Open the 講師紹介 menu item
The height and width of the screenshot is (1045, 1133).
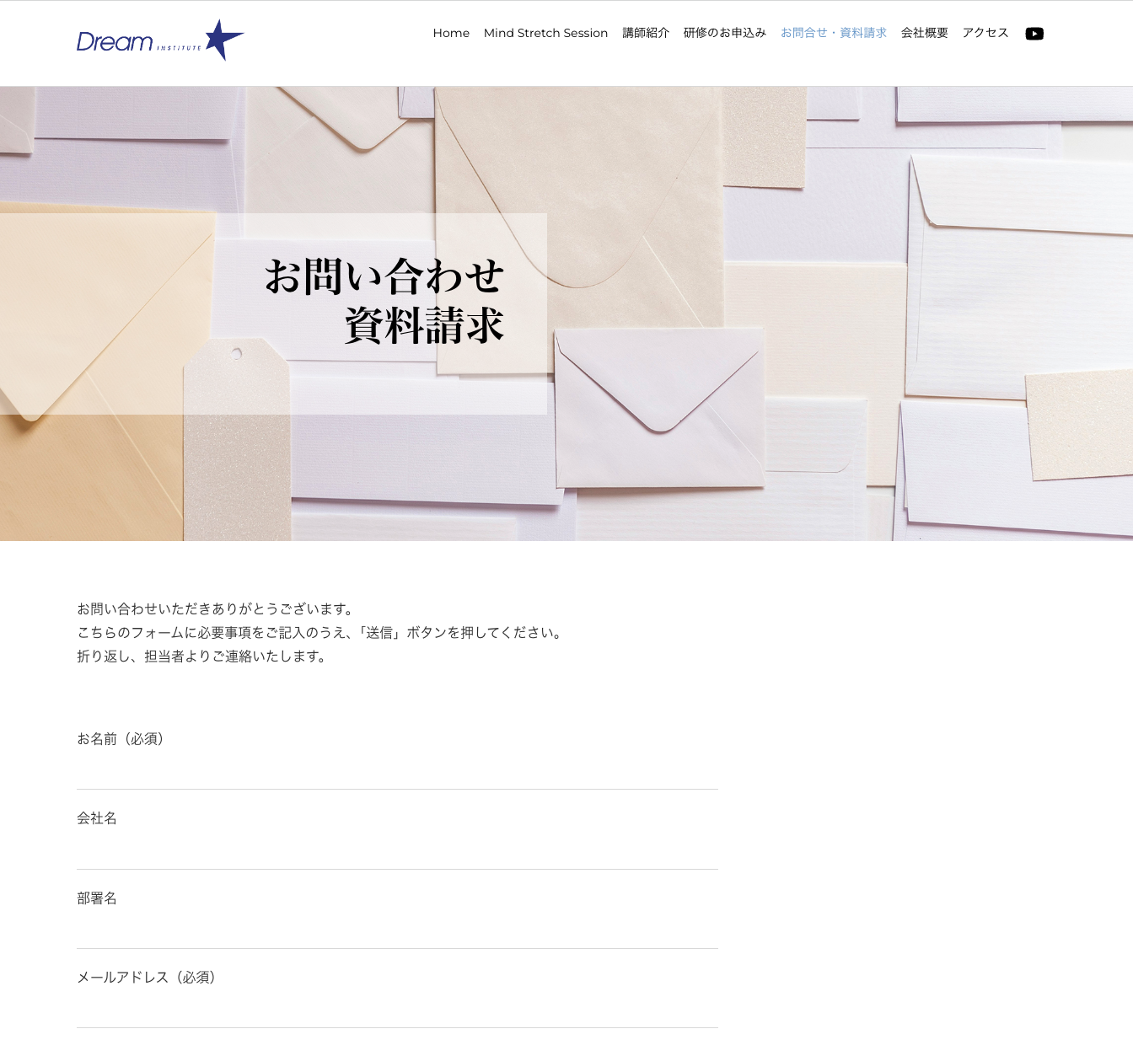pos(646,33)
